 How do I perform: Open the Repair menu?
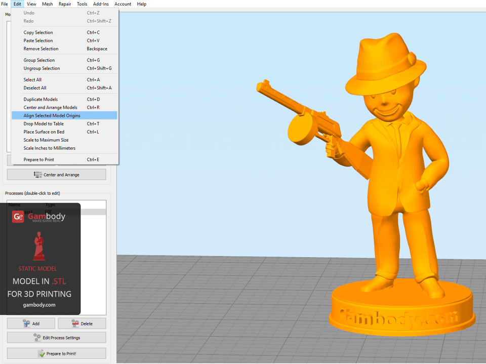point(64,4)
